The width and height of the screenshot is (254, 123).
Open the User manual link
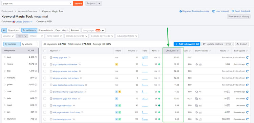pos(220,11)
